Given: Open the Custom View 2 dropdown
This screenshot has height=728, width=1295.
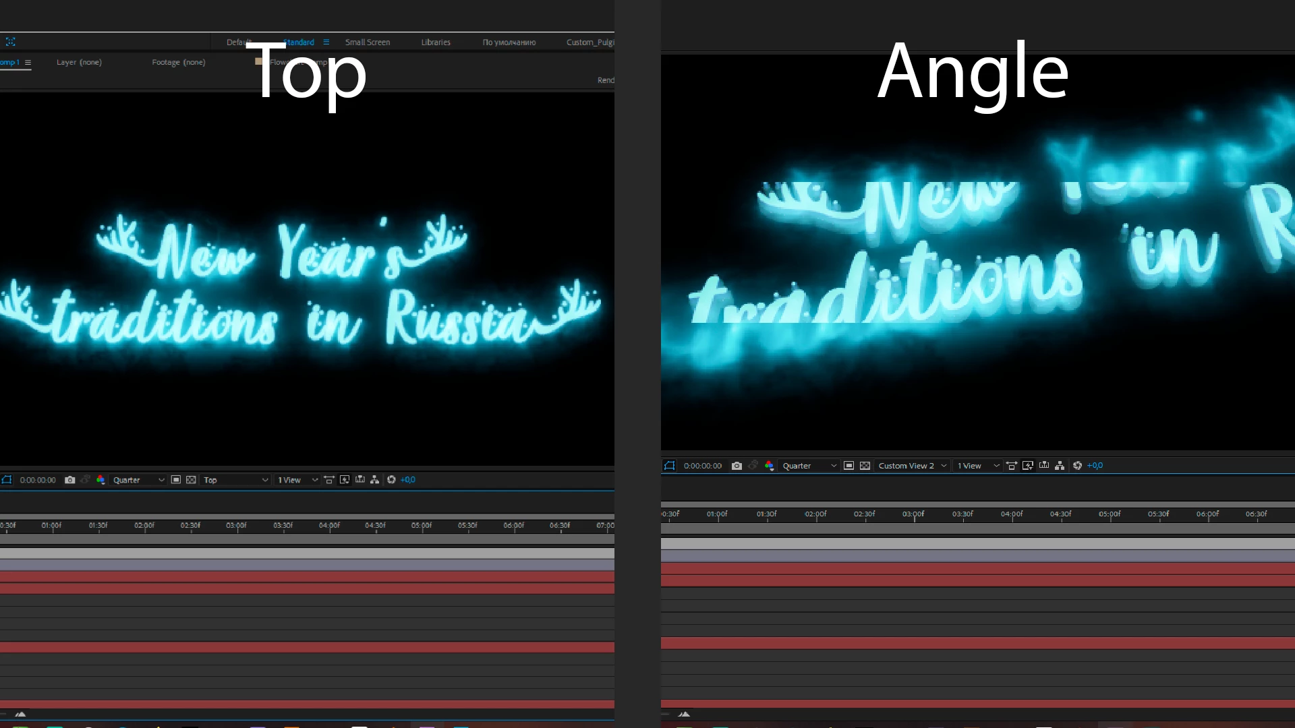Looking at the screenshot, I should [912, 466].
